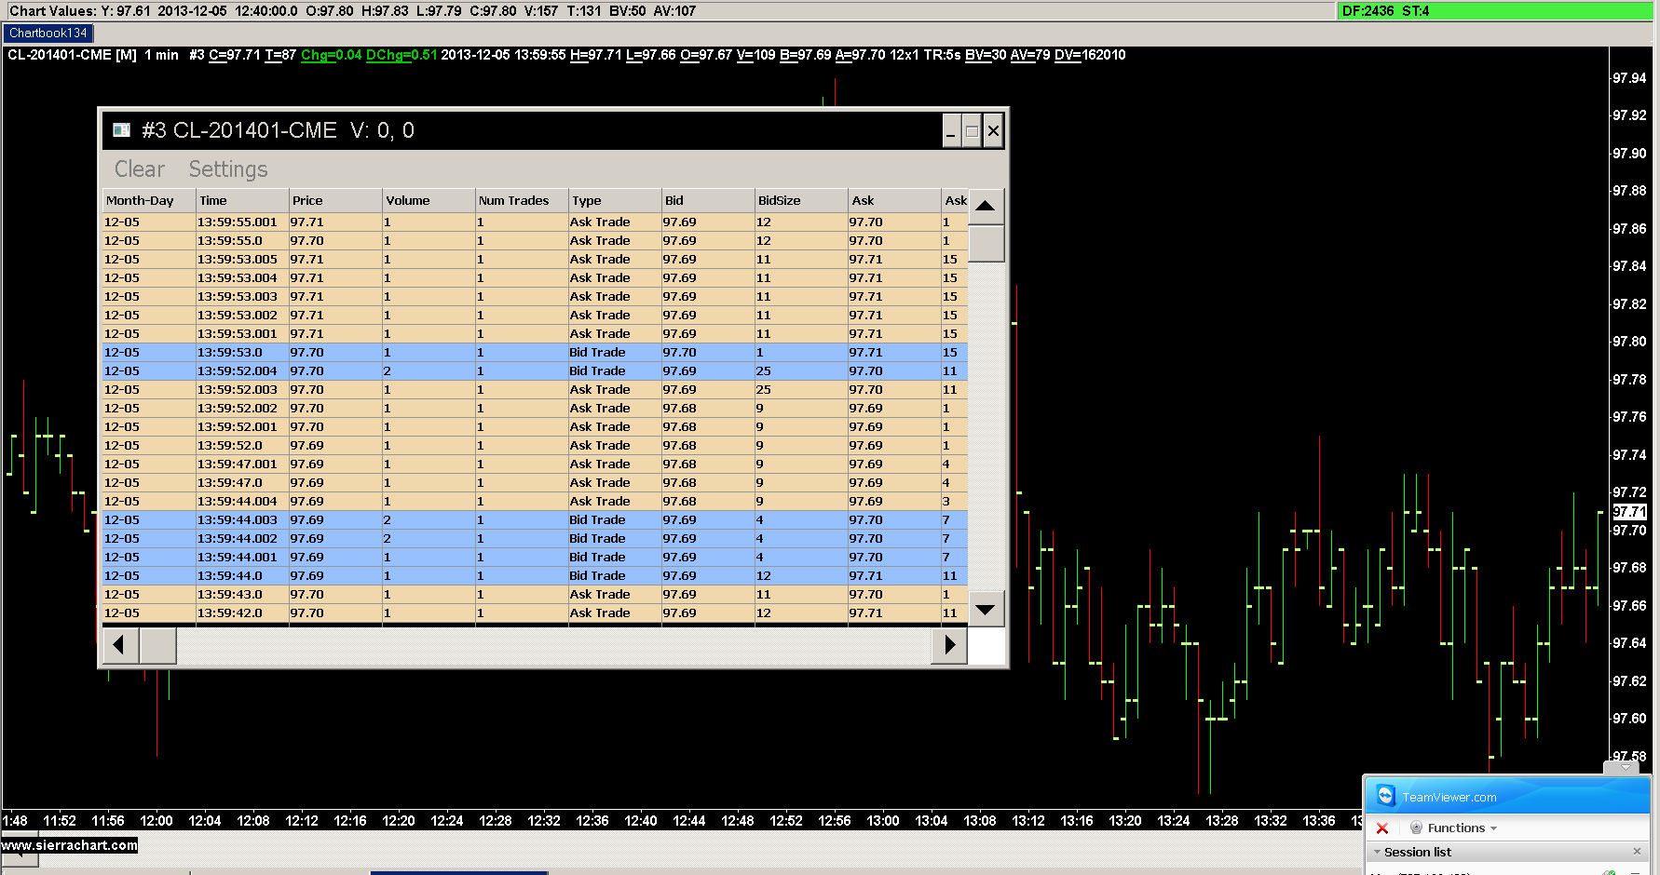1660x875 pixels.
Task: Click the Type column header
Action: [x=615, y=200]
